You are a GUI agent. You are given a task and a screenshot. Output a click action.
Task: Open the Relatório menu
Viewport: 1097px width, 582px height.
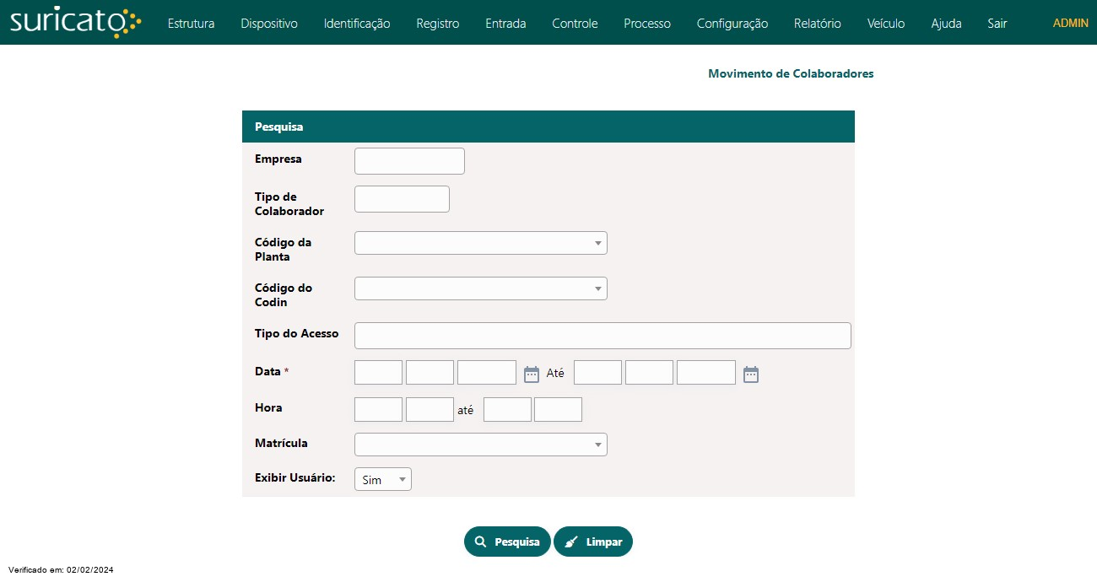pyautogui.click(x=817, y=24)
